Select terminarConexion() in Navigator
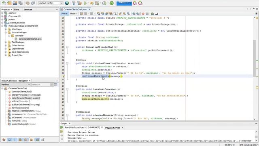 [20, 108]
